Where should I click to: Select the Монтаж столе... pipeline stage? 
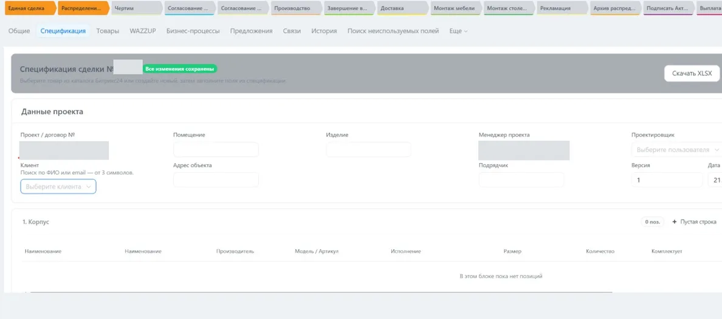[x=509, y=8]
